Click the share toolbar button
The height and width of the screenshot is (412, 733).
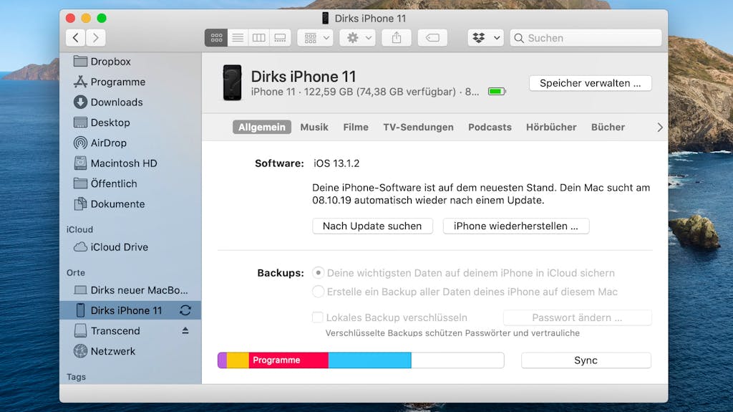397,38
